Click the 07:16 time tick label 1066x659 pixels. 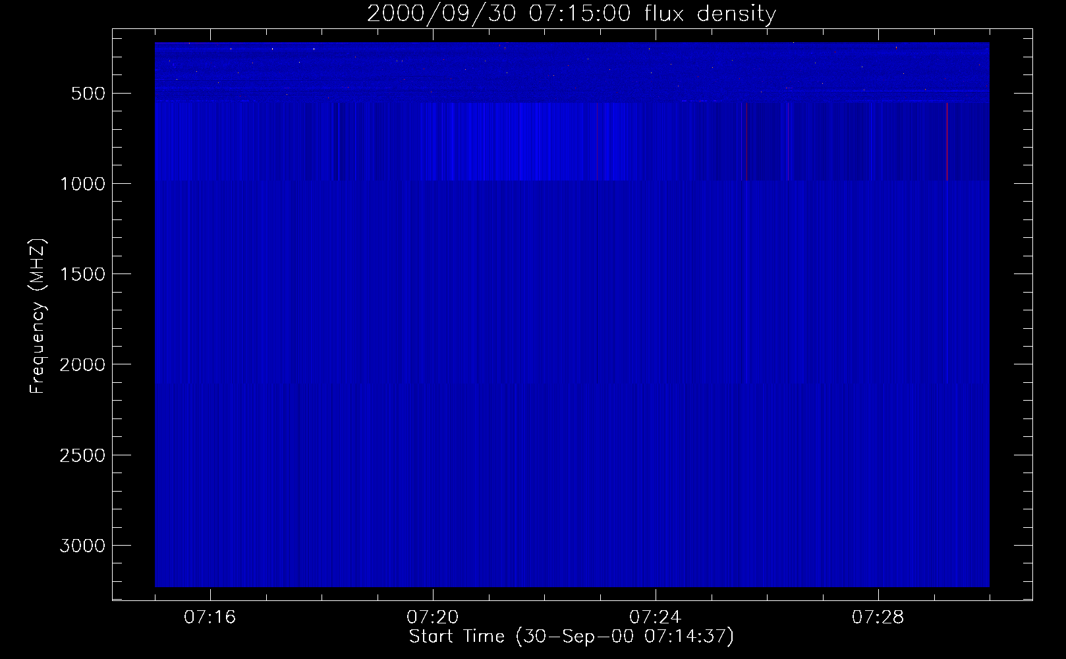pos(210,617)
